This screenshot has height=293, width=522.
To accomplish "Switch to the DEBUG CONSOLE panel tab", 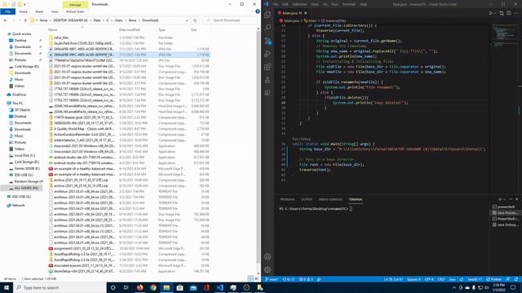I will (330, 199).
